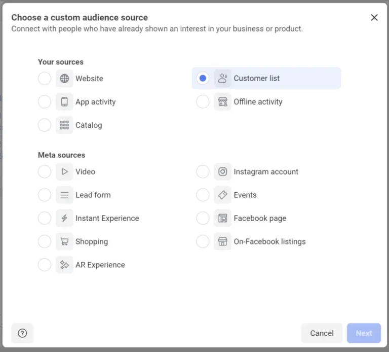Select the Lead form radio button
Image resolution: width=389 pixels, height=352 pixels.
click(45, 195)
